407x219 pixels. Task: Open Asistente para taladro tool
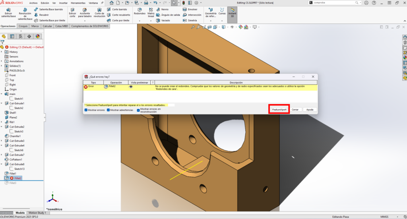coord(85,13)
